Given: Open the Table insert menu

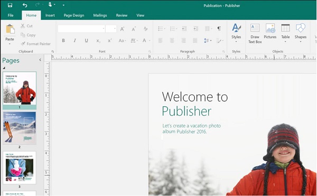Looking at the screenshot, I should [x=285, y=33].
